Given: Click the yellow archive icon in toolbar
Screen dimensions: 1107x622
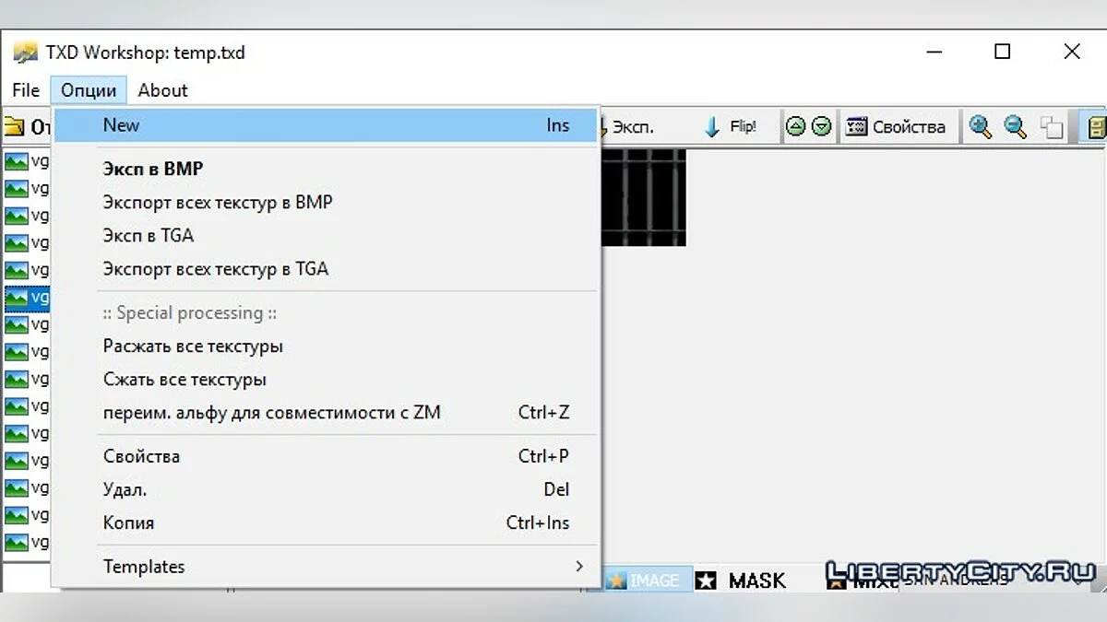Looking at the screenshot, I should [x=1095, y=127].
